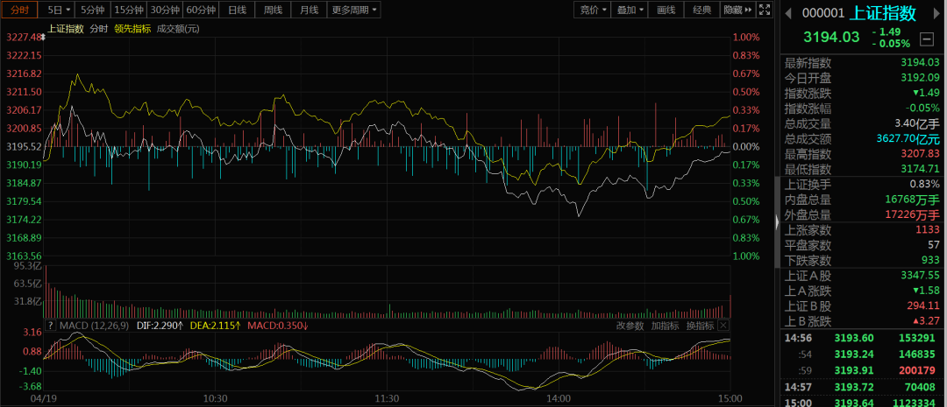This screenshot has width=947, height=407.
Task: Click the 上证指数 title in the side panel
Action: coord(882,13)
